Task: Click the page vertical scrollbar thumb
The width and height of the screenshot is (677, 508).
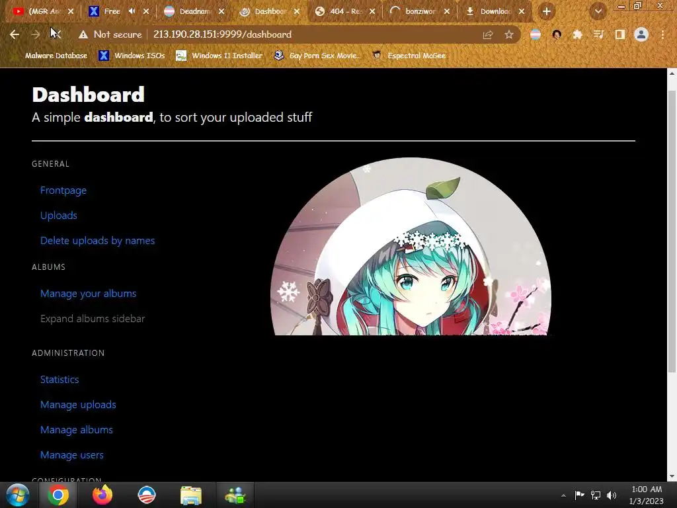Action: [672, 231]
